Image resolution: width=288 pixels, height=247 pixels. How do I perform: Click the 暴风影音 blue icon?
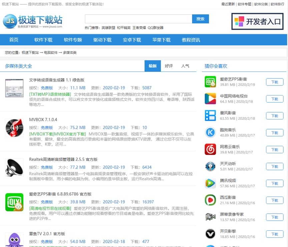[x=210, y=115]
